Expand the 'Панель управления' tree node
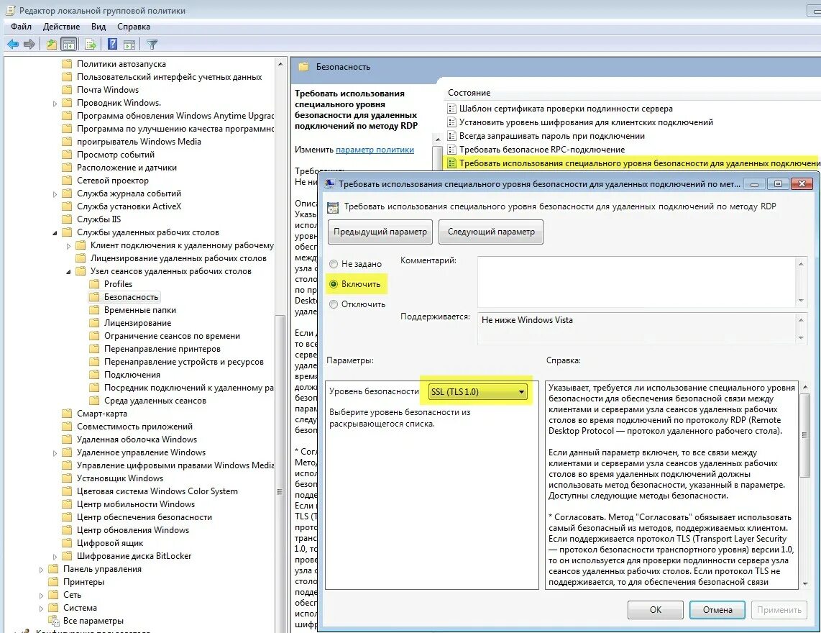This screenshot has width=821, height=633. click(x=42, y=570)
